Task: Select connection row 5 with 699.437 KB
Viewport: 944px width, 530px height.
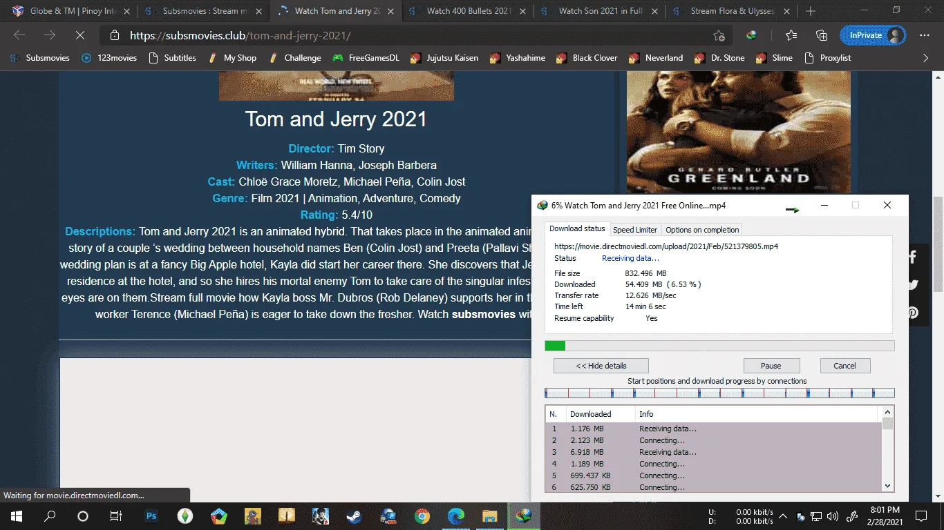Action: (714, 475)
